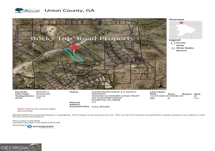
Task: Click the Parcels legend box swatch
Action: coord(173,43)
